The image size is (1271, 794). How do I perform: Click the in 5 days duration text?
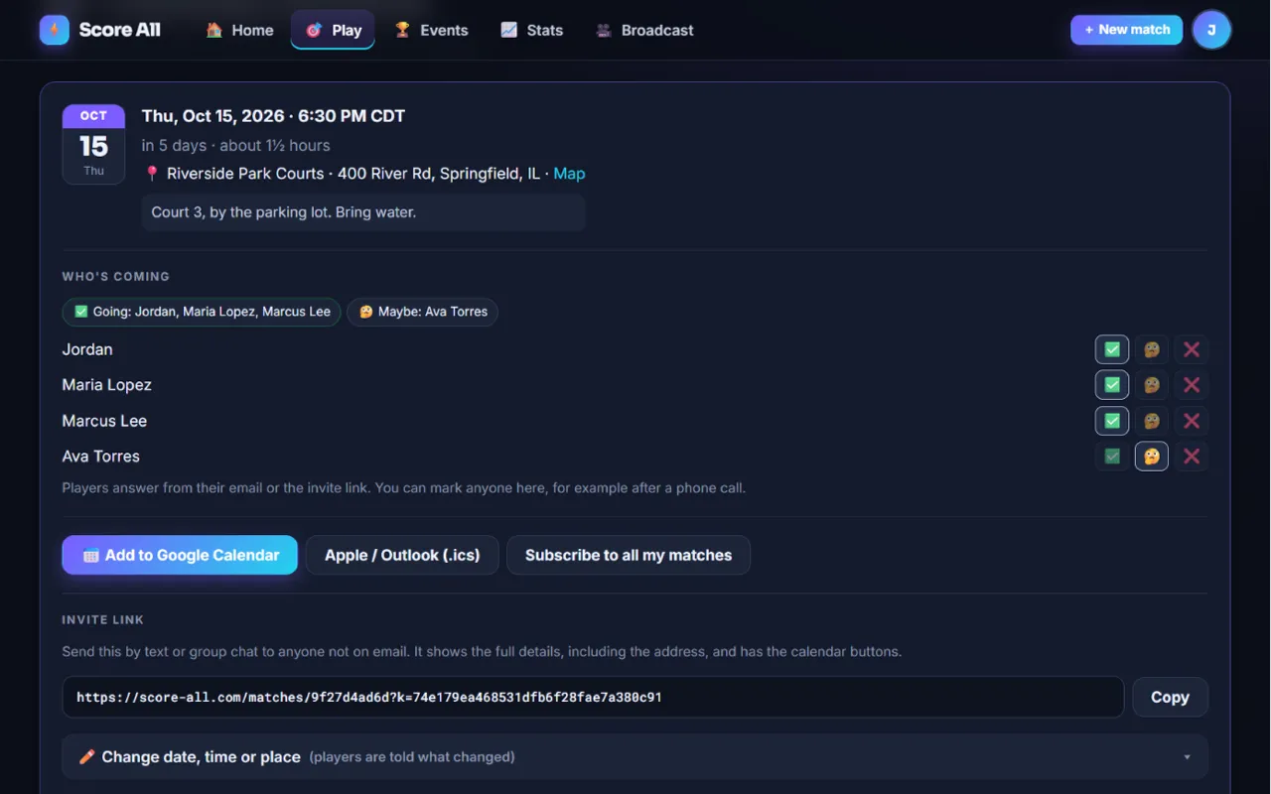pyautogui.click(x=236, y=145)
